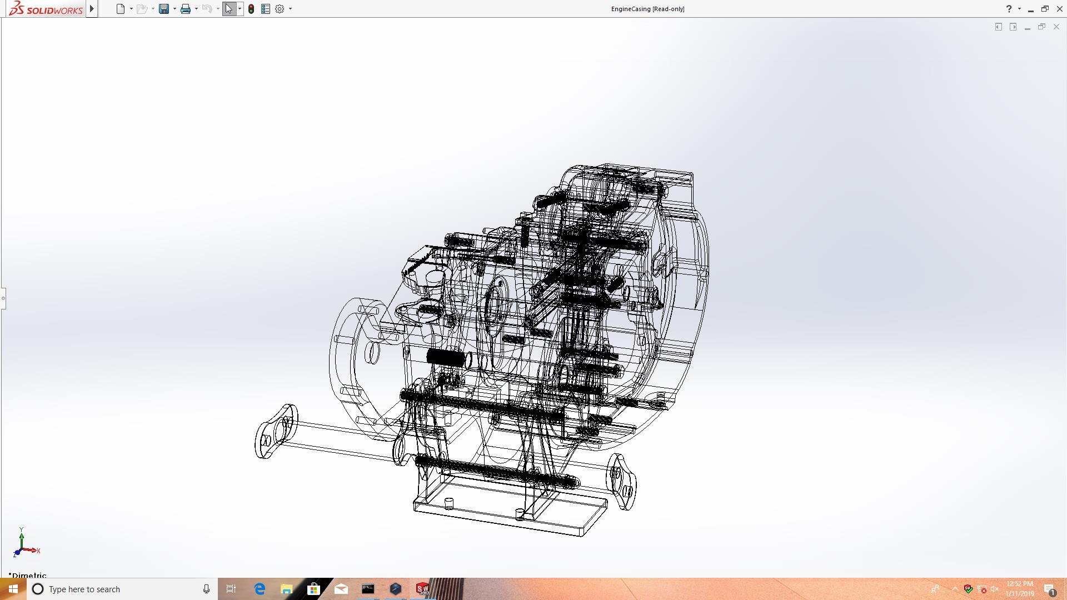Toggle the Select arrow tool
Image resolution: width=1067 pixels, height=600 pixels.
tap(228, 9)
